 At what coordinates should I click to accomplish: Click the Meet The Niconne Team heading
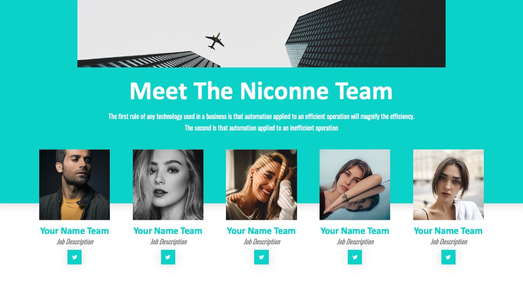tap(261, 90)
